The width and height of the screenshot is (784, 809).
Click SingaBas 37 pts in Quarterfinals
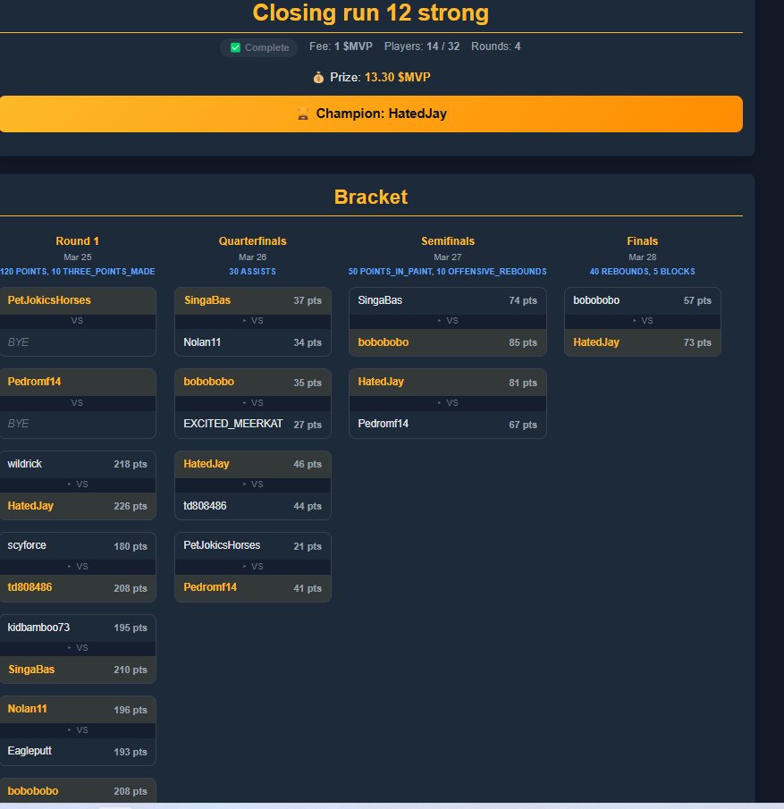(x=253, y=300)
